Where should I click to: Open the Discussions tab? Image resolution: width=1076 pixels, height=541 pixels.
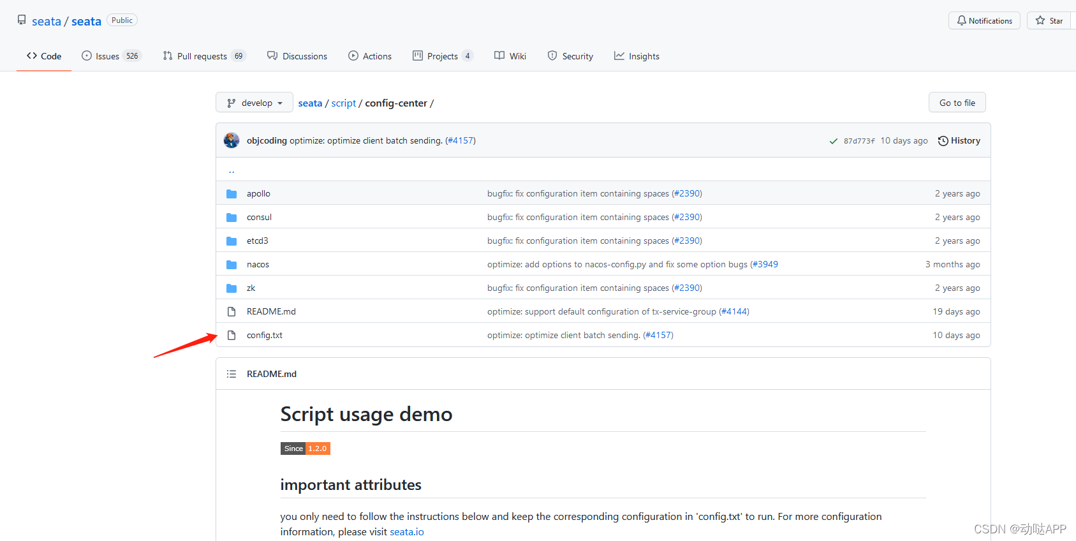coord(297,56)
